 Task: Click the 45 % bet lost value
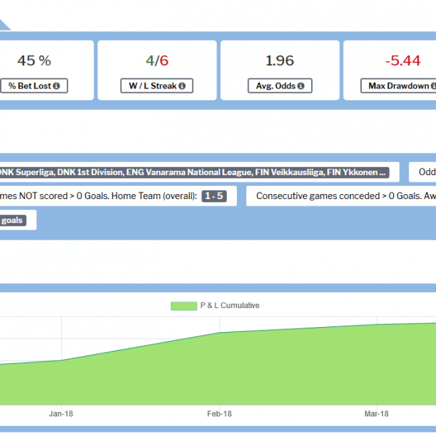pyautogui.click(x=34, y=60)
